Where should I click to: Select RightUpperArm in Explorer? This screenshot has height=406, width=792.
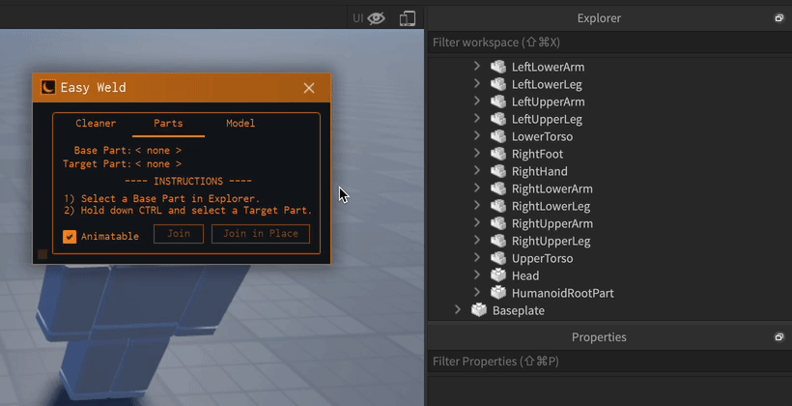tap(552, 224)
